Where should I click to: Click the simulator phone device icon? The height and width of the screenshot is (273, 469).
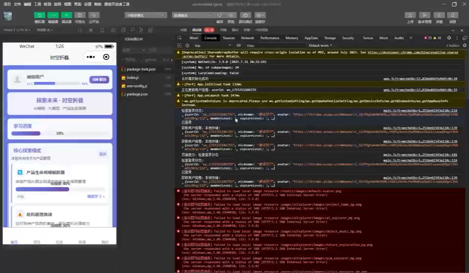(102, 30)
